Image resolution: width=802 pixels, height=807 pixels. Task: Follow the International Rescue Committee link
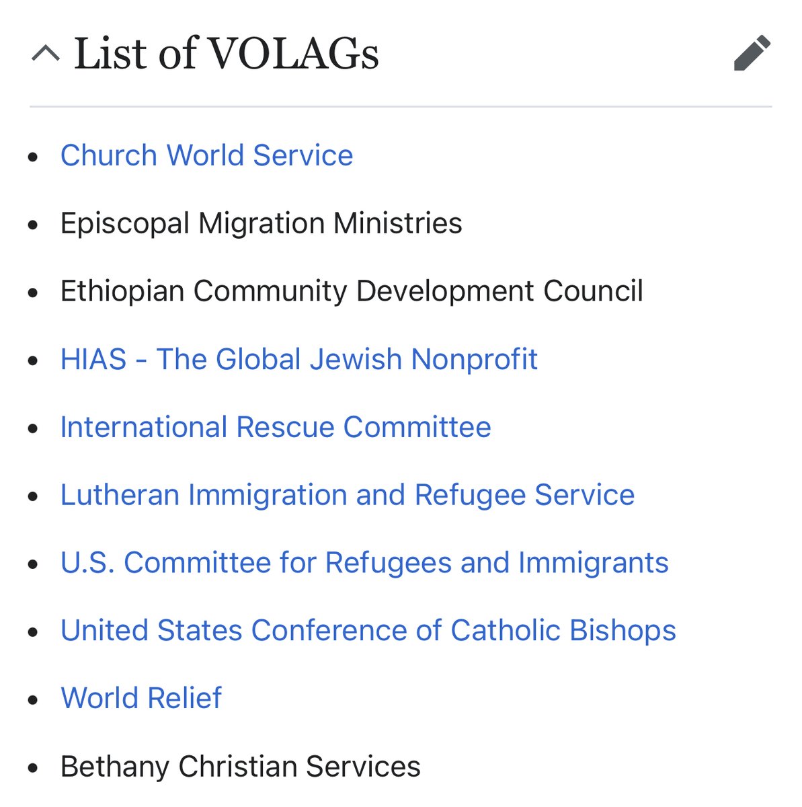click(276, 427)
